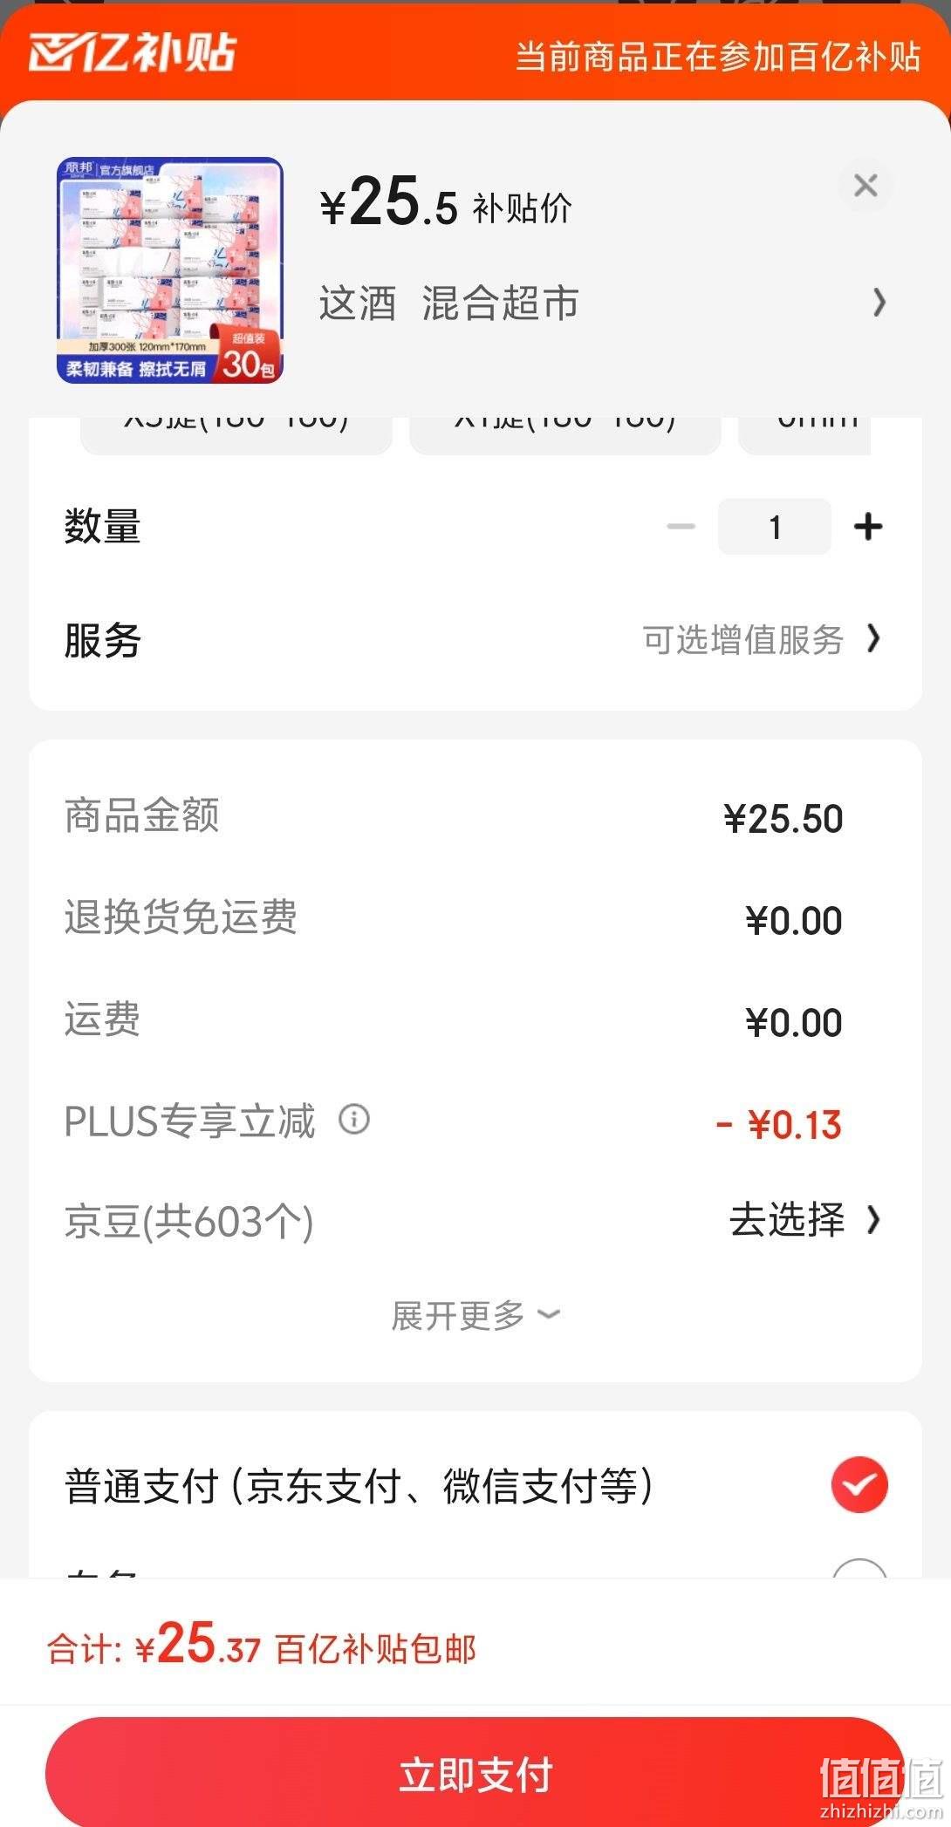Screen dimensions: 951x1827
Task: Tap the arrow icon after 可选增值服务
Action: pos(873,639)
